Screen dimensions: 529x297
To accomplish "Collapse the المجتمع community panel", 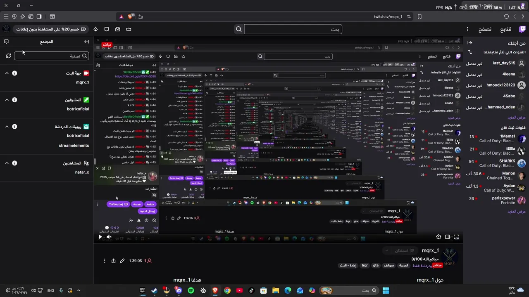I will pyautogui.click(x=86, y=42).
